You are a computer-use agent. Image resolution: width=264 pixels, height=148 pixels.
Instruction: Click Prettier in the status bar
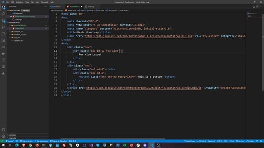click(250, 141)
